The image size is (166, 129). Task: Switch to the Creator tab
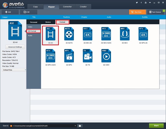point(83,7)
